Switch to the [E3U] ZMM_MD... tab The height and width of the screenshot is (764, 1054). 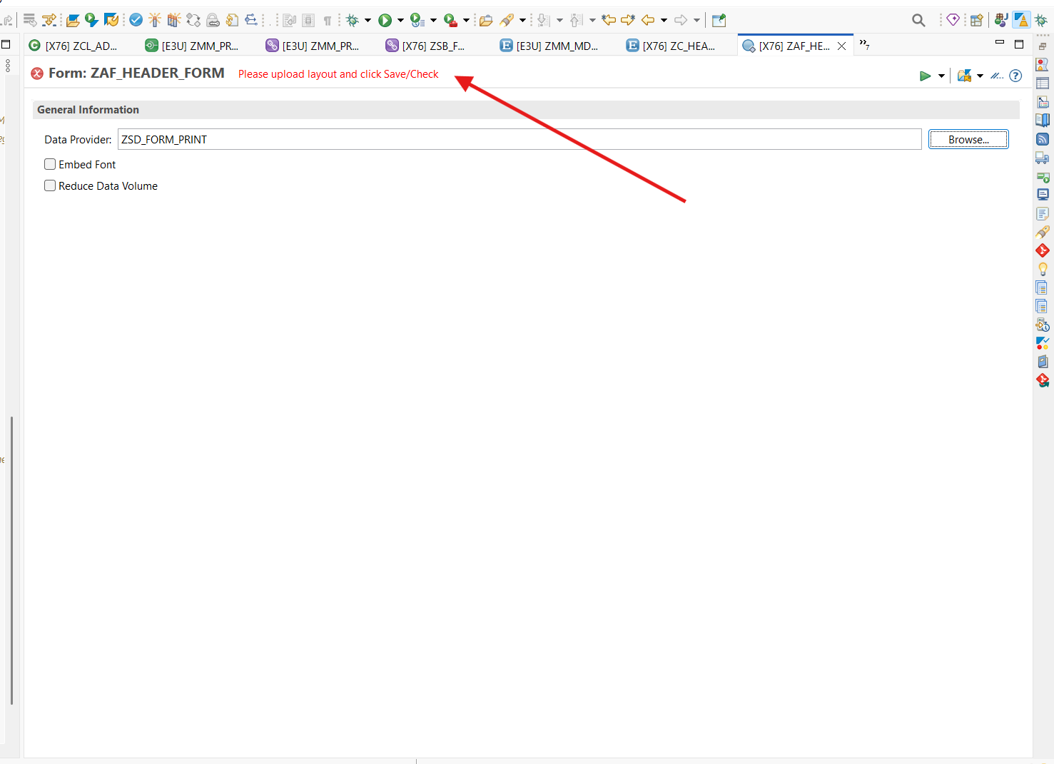pyautogui.click(x=549, y=46)
